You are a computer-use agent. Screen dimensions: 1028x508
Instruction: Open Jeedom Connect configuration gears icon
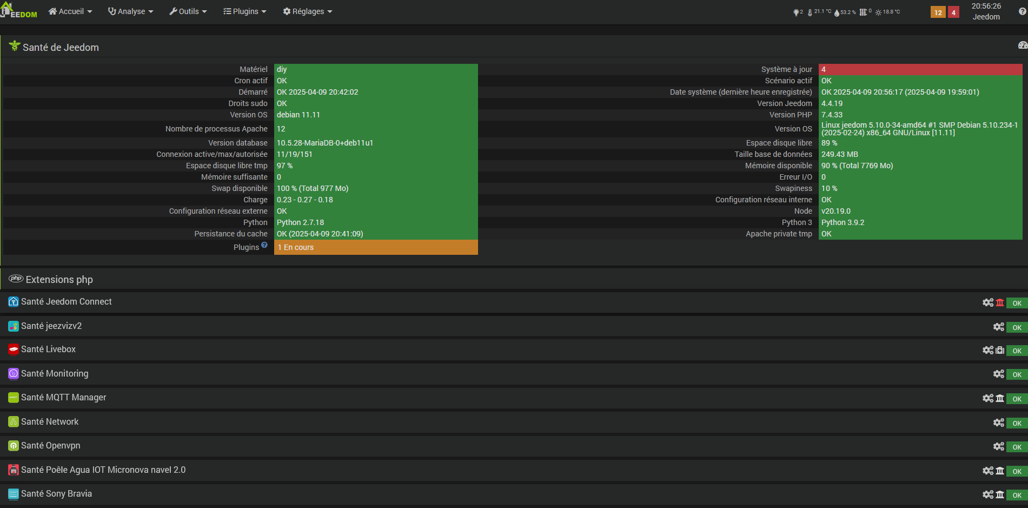click(988, 302)
